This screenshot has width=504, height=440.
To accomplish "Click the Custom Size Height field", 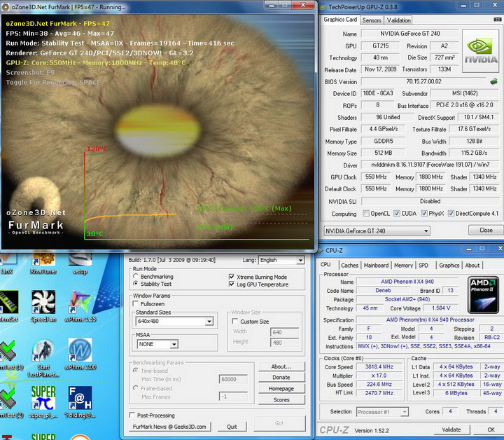I will click(284, 343).
